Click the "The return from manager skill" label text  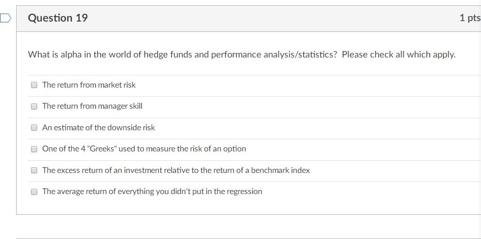tap(92, 106)
